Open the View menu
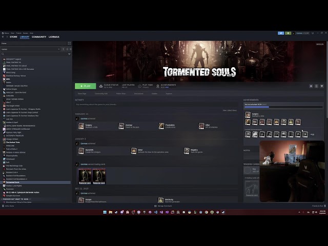The image size is (328, 246). pyautogui.click(x=12, y=33)
